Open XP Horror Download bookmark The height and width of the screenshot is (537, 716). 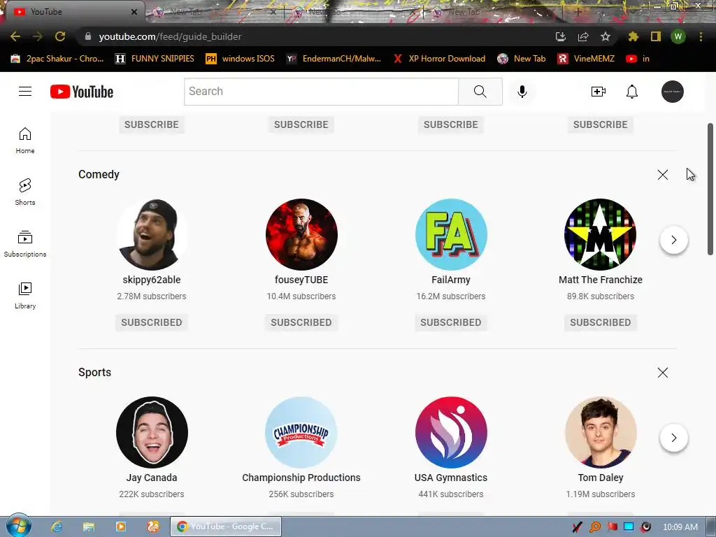(439, 59)
